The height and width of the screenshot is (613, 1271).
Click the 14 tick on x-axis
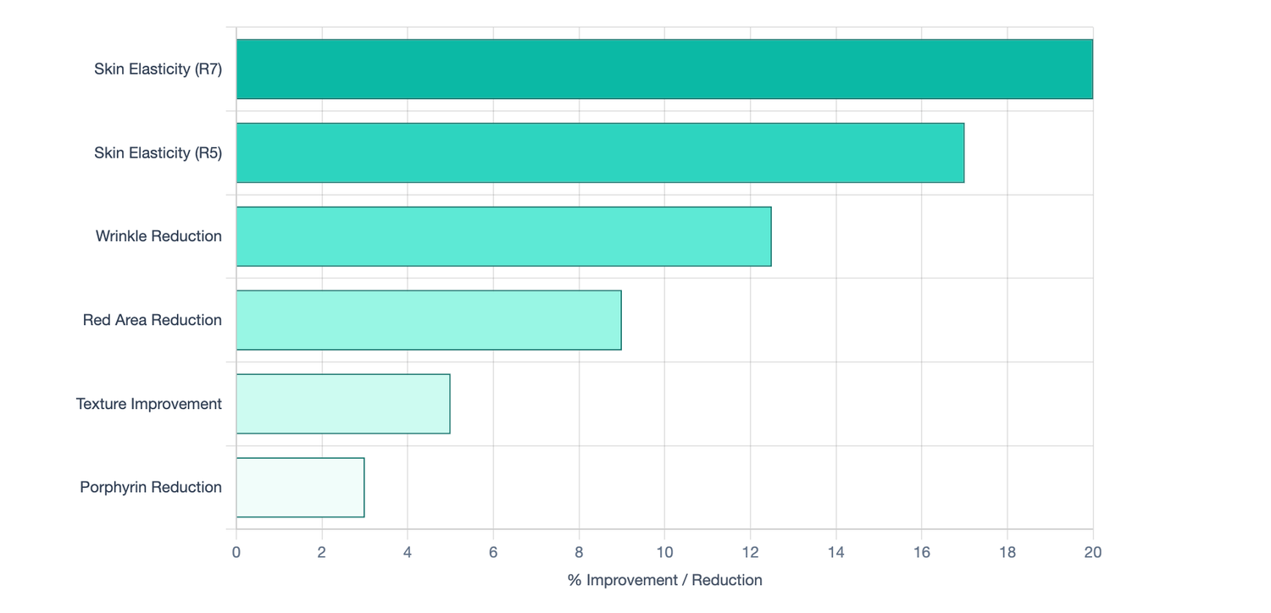(x=835, y=553)
